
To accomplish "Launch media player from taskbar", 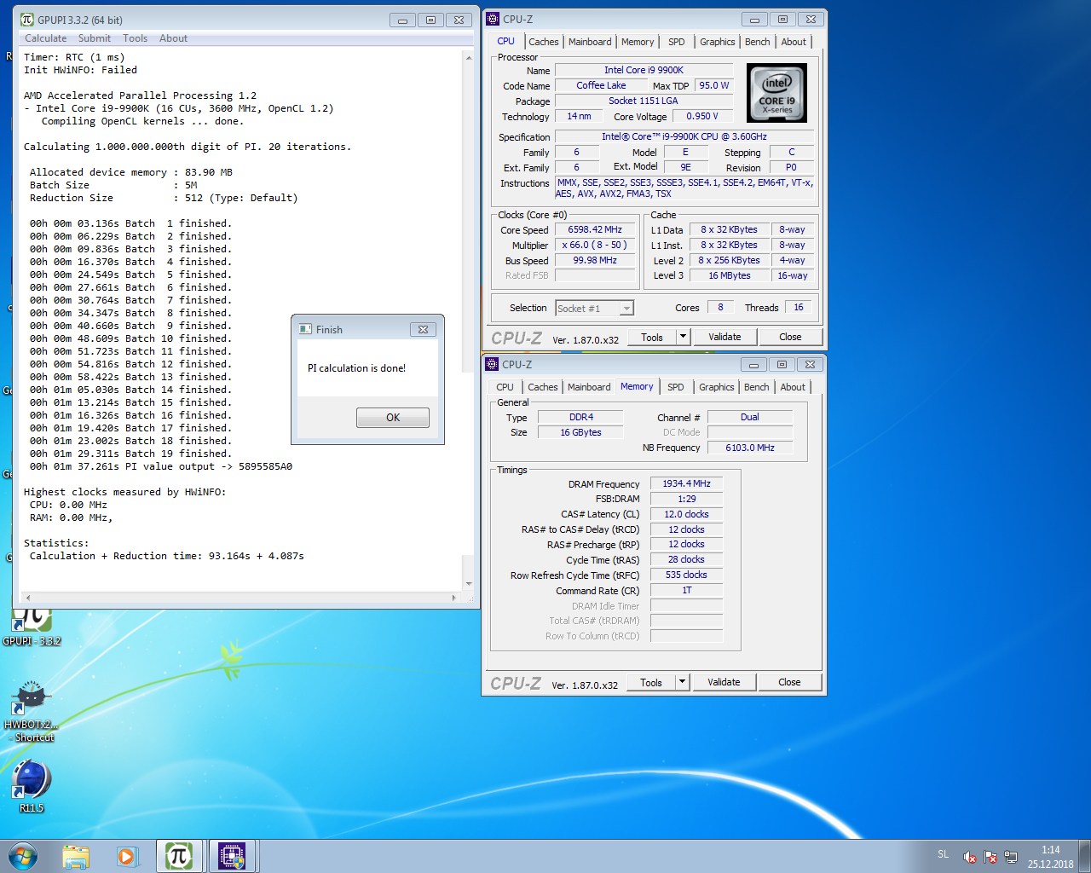I will pyautogui.click(x=127, y=856).
